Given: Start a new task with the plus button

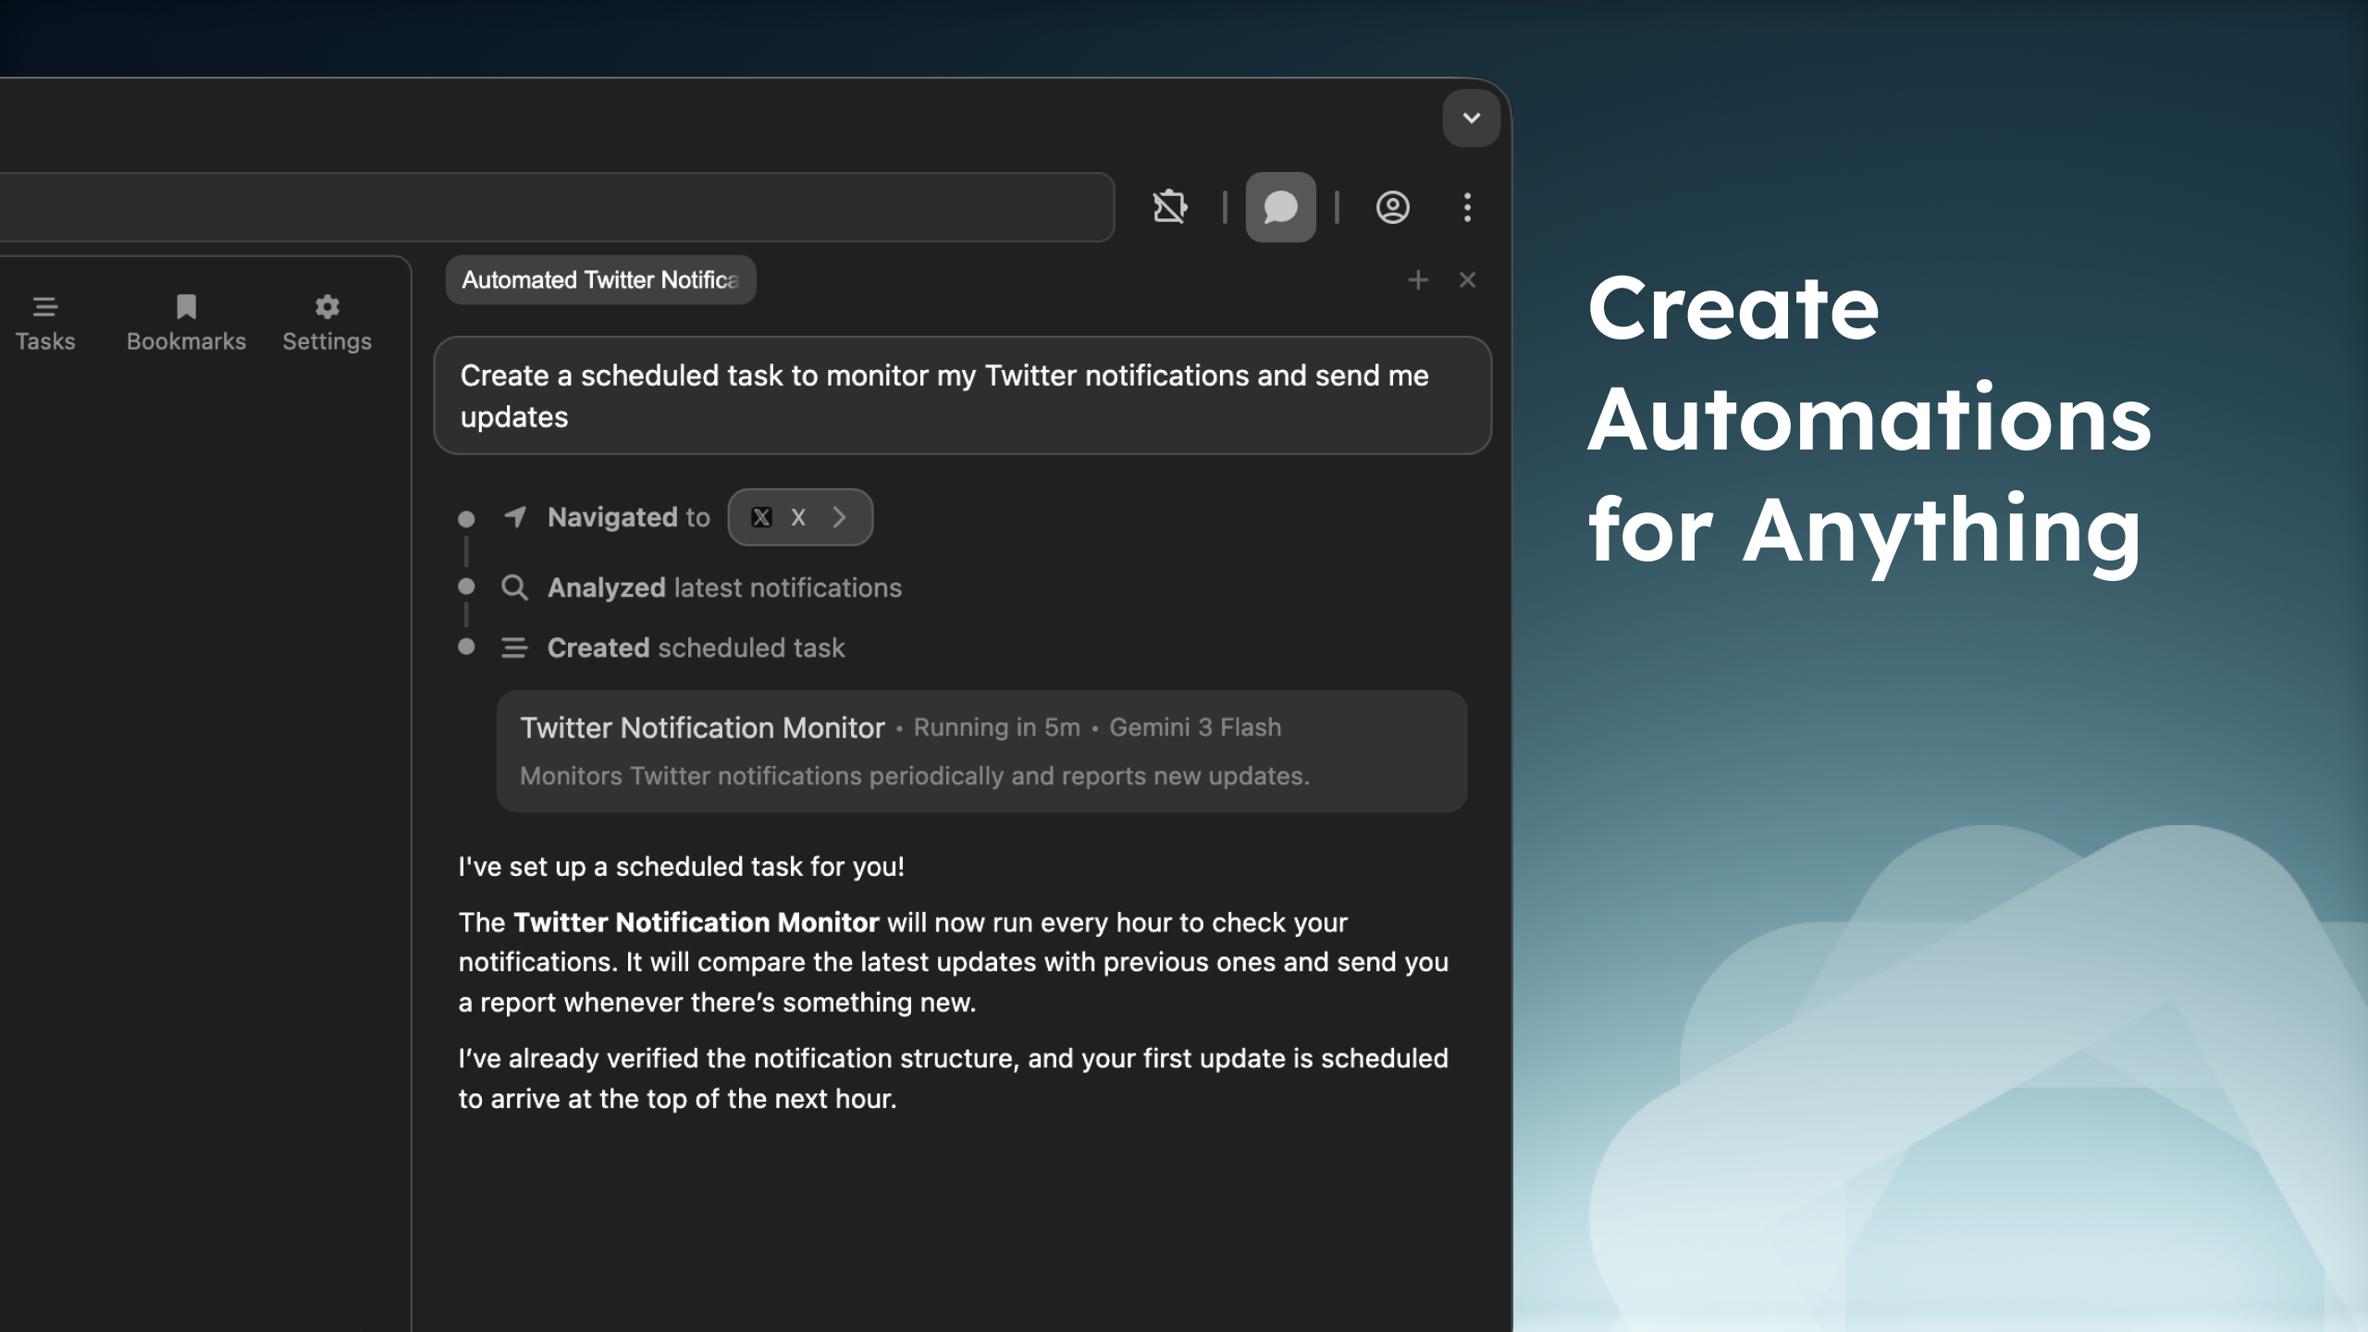Looking at the screenshot, I should tap(1419, 279).
